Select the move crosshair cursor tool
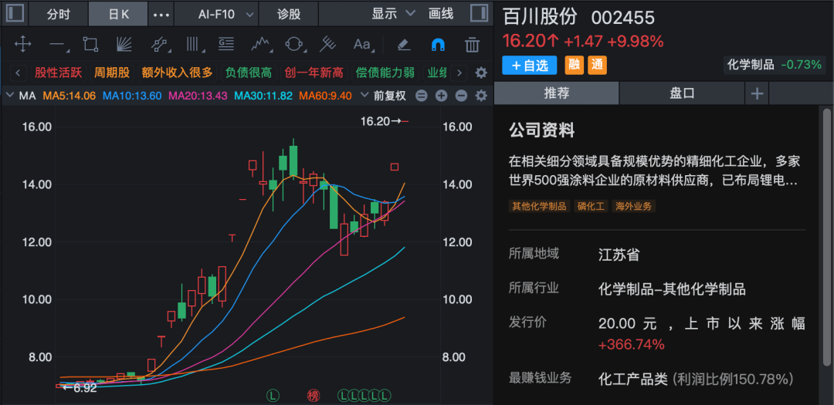834x405 pixels. click(23, 44)
